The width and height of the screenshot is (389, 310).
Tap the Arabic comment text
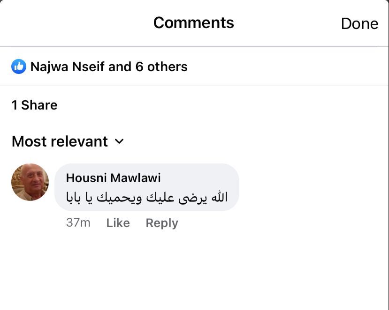click(x=146, y=197)
